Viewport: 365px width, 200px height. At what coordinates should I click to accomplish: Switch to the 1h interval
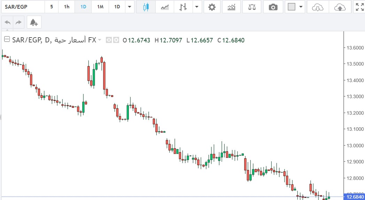[66, 7]
